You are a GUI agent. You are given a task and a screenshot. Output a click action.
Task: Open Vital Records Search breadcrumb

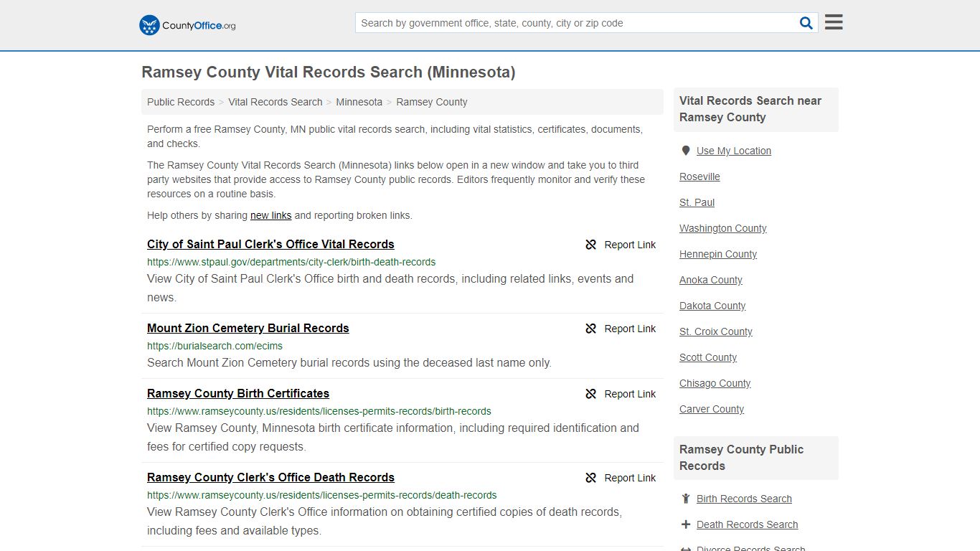[275, 102]
